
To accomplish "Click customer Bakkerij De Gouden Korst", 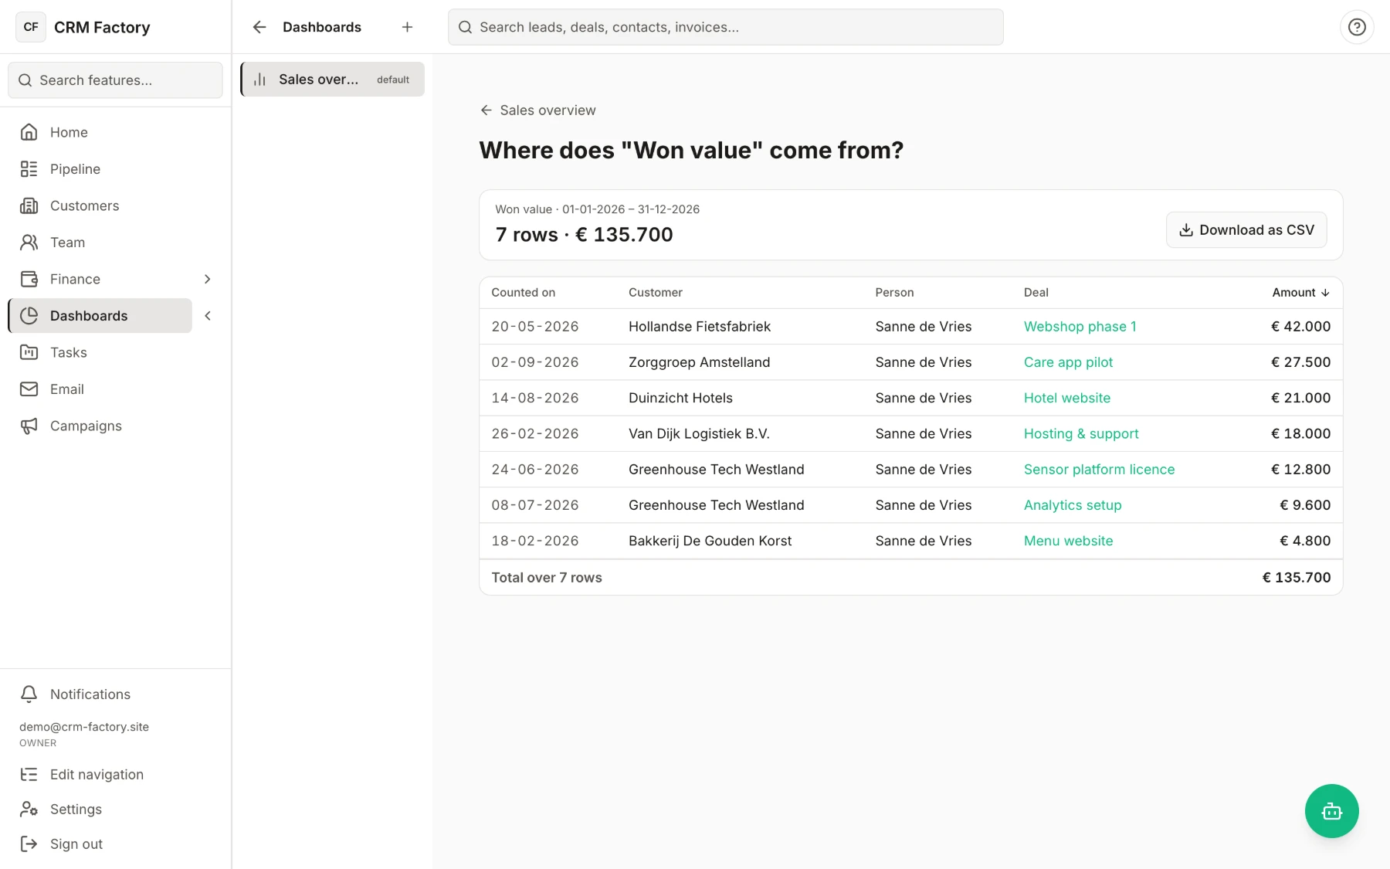I will click(710, 541).
